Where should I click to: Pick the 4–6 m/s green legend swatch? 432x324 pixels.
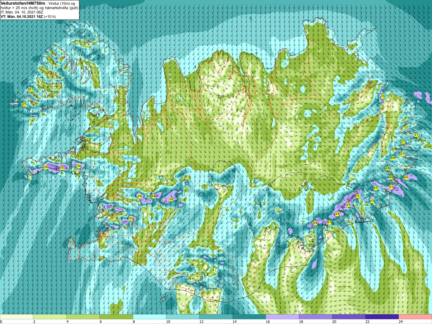[x=83, y=317]
